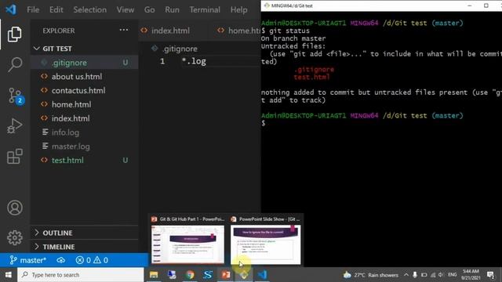Collapse the GIT TEST folder section
Screen dimensions: 502x282
point(85,49)
